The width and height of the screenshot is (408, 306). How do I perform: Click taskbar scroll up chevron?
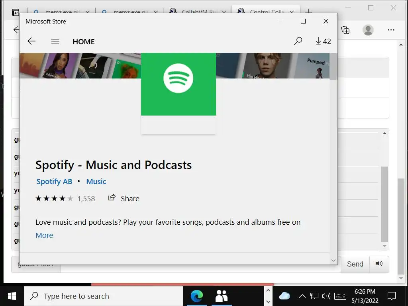click(268, 290)
